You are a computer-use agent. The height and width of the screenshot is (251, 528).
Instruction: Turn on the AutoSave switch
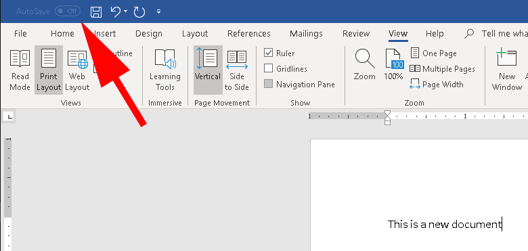tap(68, 11)
